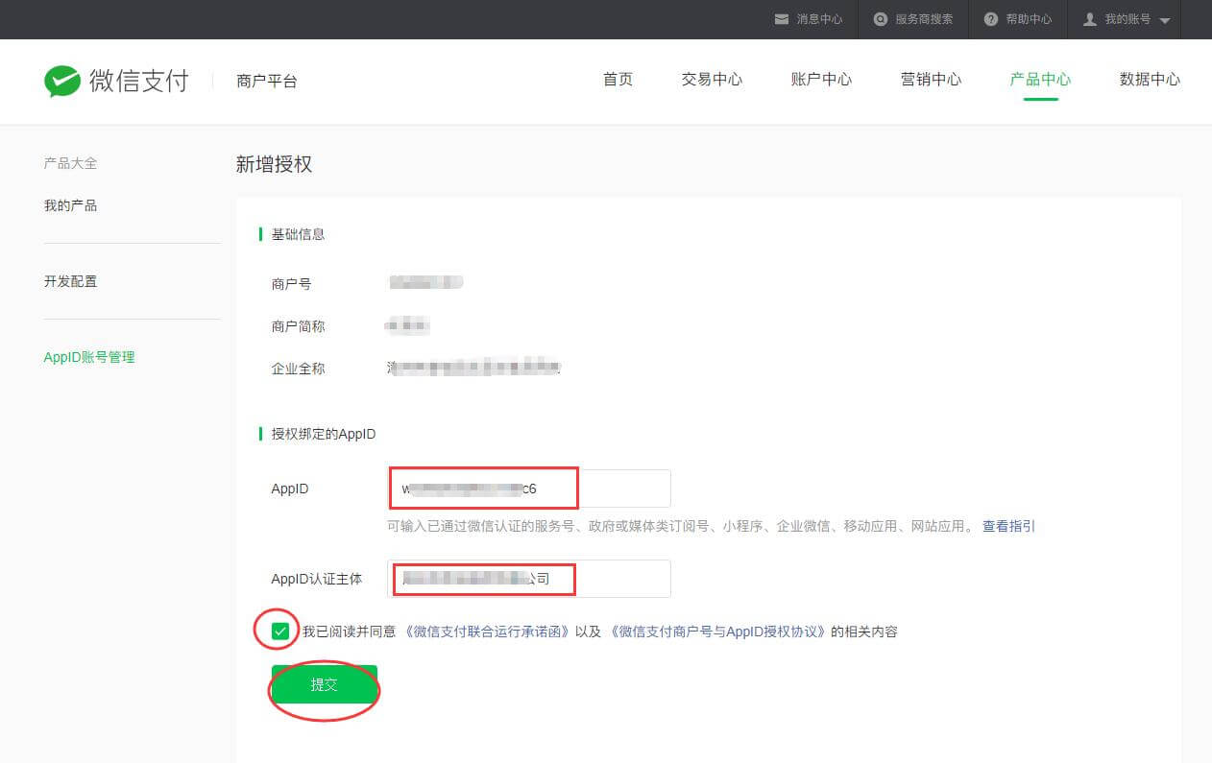Click the 企业全称 field label
The width and height of the screenshot is (1212, 763).
(x=298, y=369)
